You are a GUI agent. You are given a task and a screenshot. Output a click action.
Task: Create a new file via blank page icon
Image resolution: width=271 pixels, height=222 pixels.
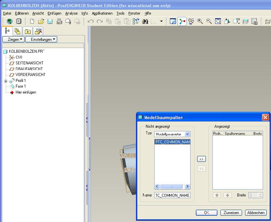pos(32,21)
